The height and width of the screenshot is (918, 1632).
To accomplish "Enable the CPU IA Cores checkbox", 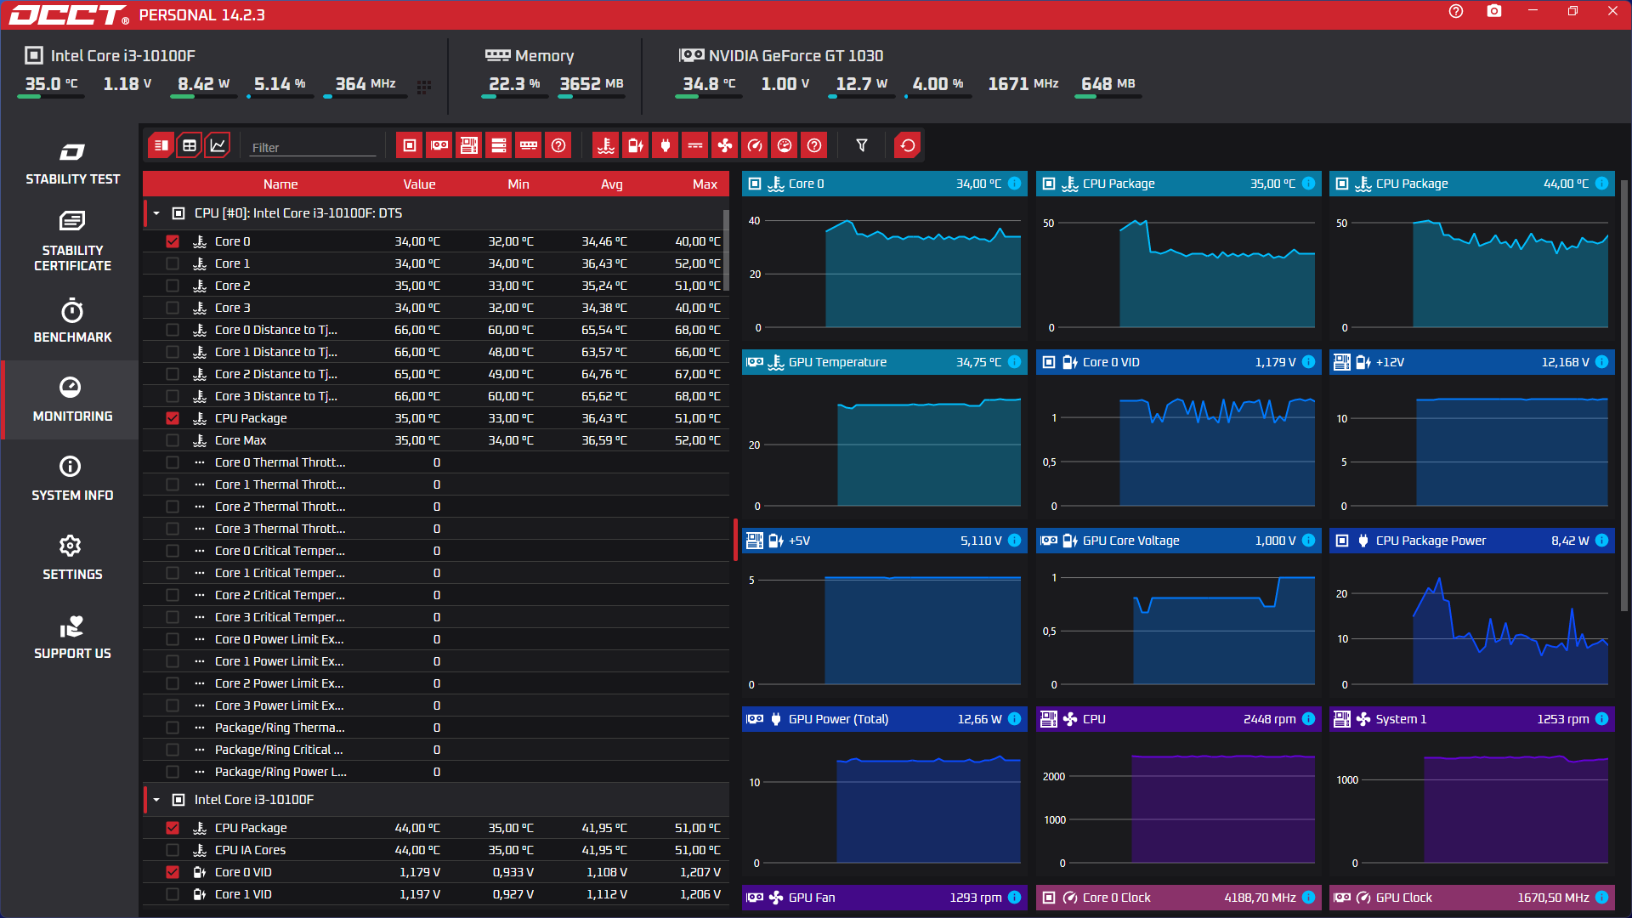I will pos(173,850).
